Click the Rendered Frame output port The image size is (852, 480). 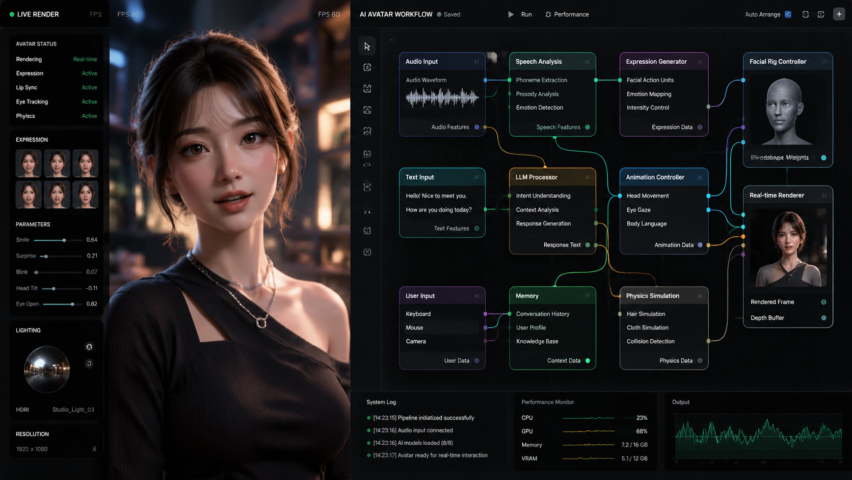tap(823, 302)
